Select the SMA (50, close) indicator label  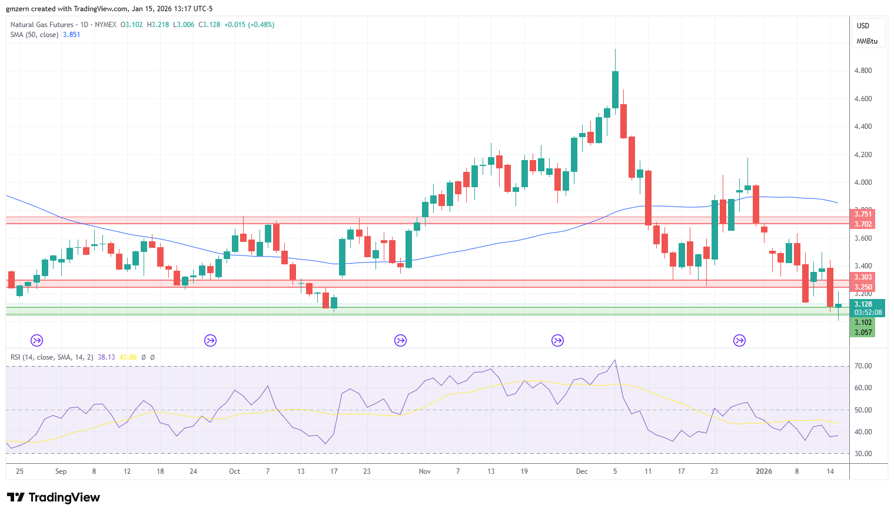point(34,35)
